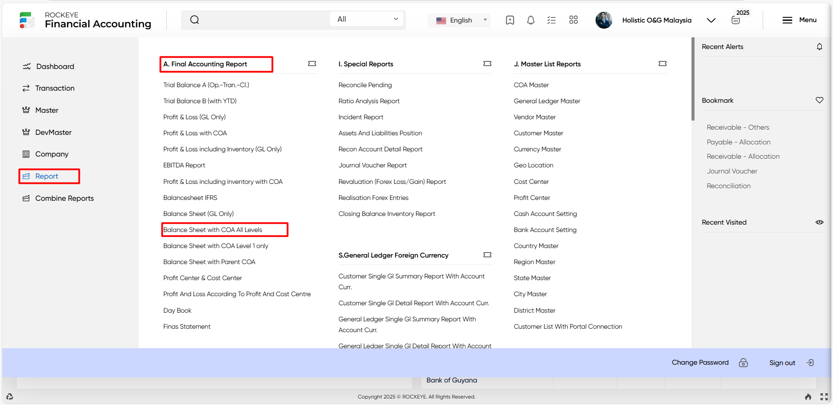Click the Change Password lock icon
The height and width of the screenshot is (405, 833).
(743, 363)
